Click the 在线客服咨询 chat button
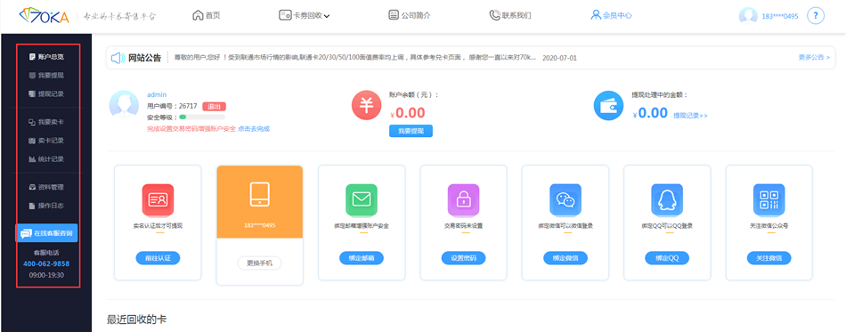This screenshot has width=846, height=332. [47, 233]
